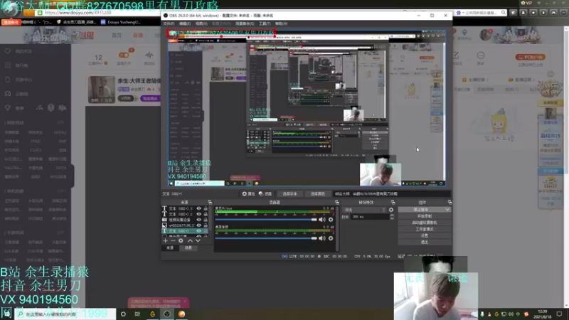Screen dimensions: 569x320
Task: Move selected source down
Action: pyautogui.click(x=198, y=240)
